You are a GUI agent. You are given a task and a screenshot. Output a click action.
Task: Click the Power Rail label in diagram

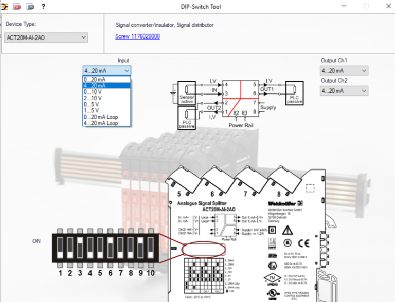(241, 125)
